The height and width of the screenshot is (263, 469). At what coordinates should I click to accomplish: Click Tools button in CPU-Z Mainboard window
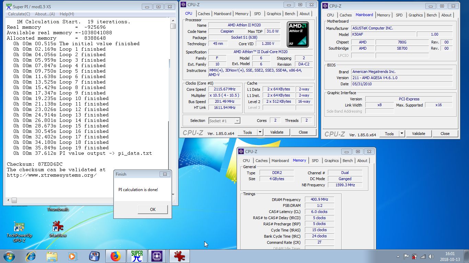389,134
